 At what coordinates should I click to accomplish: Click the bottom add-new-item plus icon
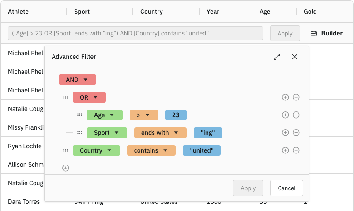click(x=66, y=168)
